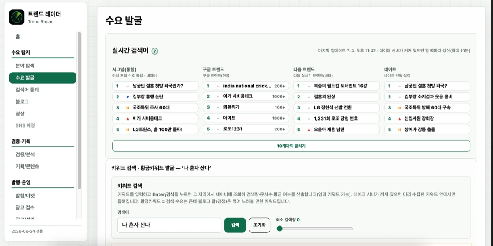Click the 다음 트렌드 column heading

pos(304,70)
